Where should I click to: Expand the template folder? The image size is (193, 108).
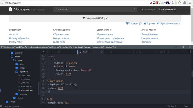coord(17,94)
